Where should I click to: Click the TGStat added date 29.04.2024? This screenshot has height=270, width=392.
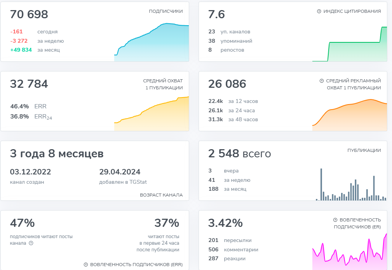(x=120, y=172)
